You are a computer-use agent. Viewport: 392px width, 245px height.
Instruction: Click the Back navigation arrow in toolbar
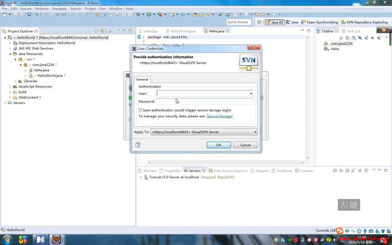[263, 14]
